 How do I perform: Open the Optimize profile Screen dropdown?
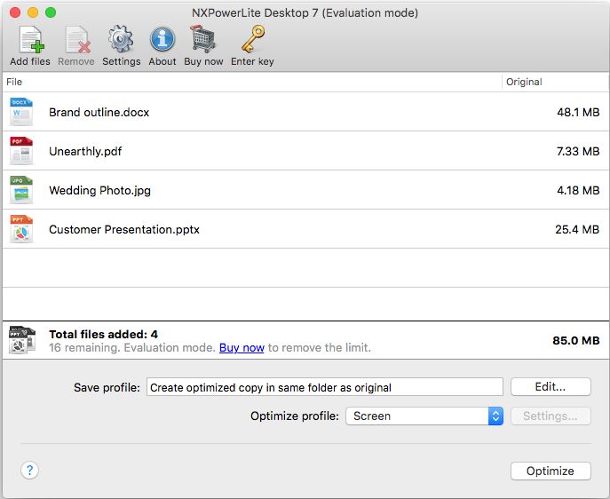[424, 416]
